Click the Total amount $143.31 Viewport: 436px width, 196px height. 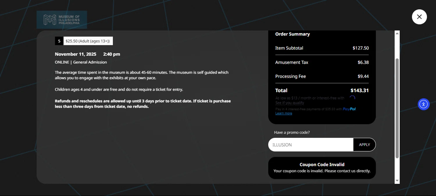360,90
